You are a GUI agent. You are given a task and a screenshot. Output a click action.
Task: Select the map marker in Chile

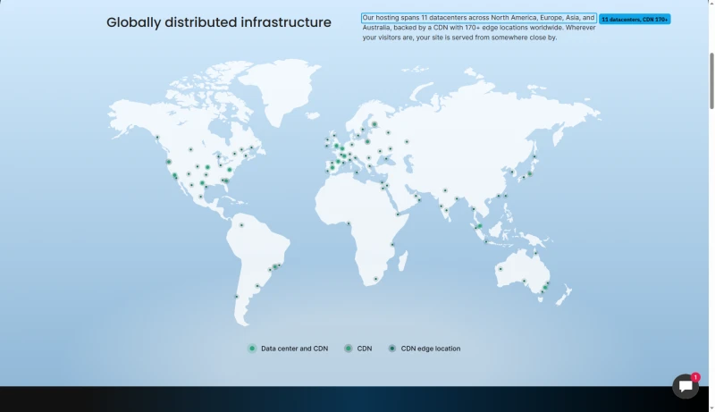236,297
